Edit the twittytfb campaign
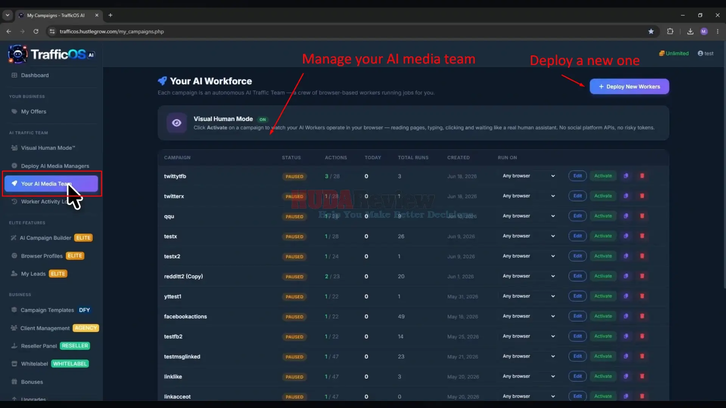726x408 pixels. [577, 176]
